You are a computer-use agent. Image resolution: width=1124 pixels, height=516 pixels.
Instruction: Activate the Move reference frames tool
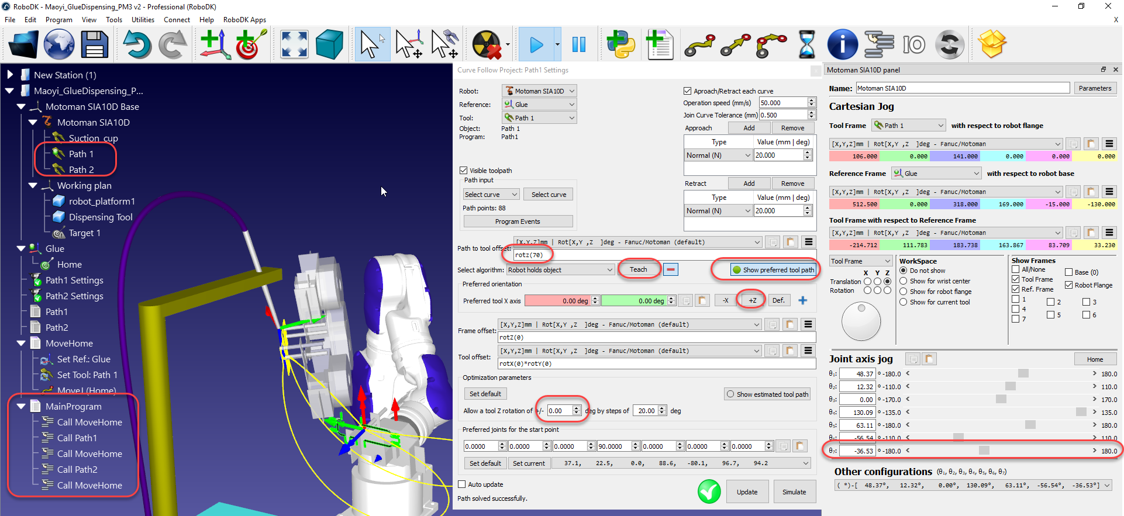pos(408,44)
